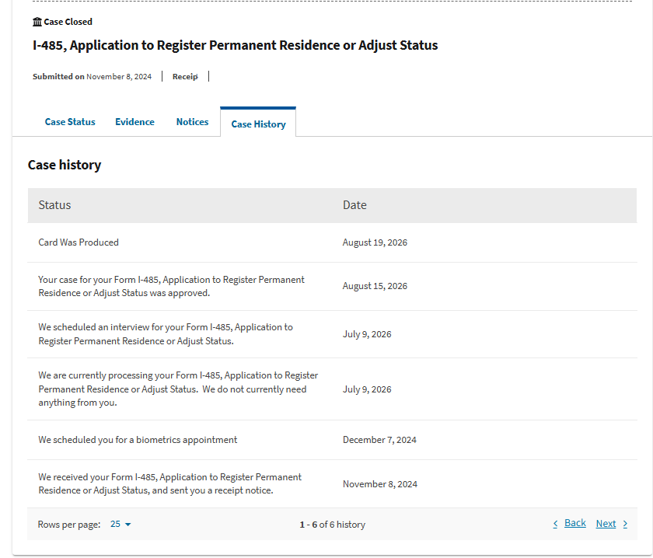The width and height of the screenshot is (653, 558).
Task: Click July 9, 2026 in interview row
Action: (x=367, y=334)
